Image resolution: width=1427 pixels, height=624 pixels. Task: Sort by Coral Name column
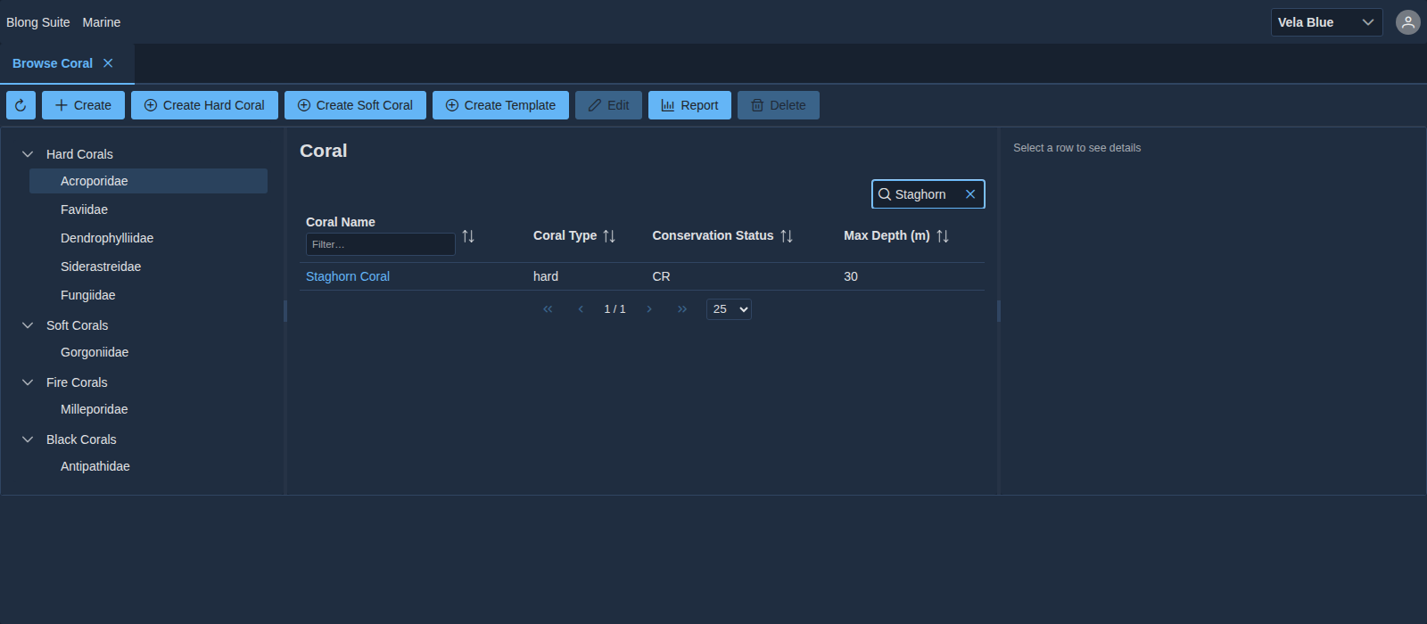click(468, 236)
